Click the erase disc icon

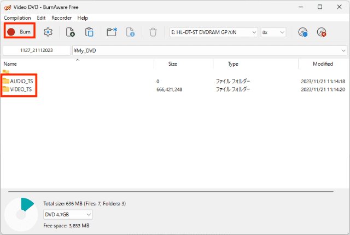coord(322,32)
